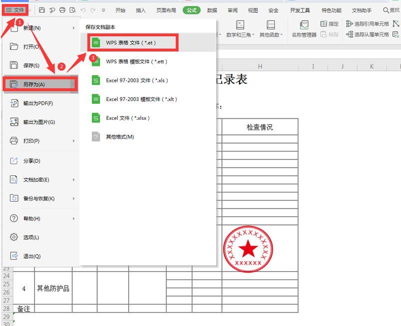Click the print icon in quick toolbar
The height and width of the screenshot is (326, 401).
click(x=62, y=10)
